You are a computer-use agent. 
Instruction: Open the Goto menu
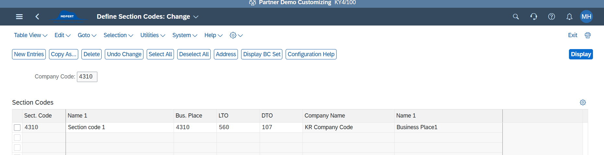pos(87,35)
